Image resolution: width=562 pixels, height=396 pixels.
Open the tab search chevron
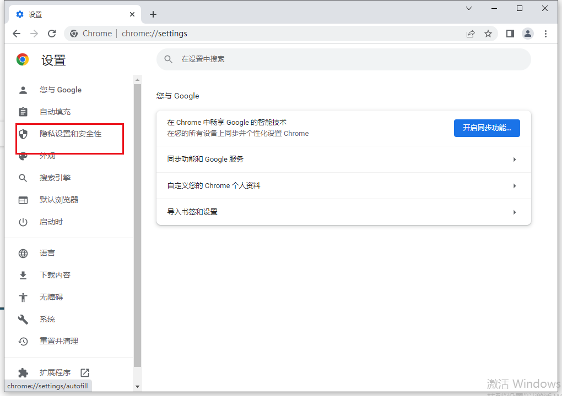pos(469,8)
